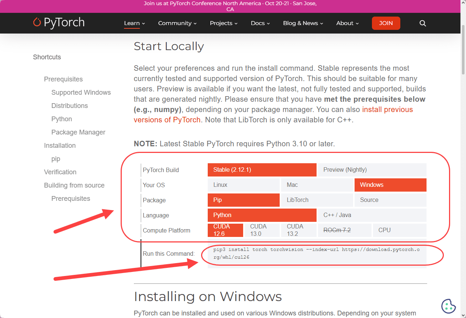Screen dimensions: 466x318
Task: Go to Verification shortcut in sidebar
Action: (60, 172)
